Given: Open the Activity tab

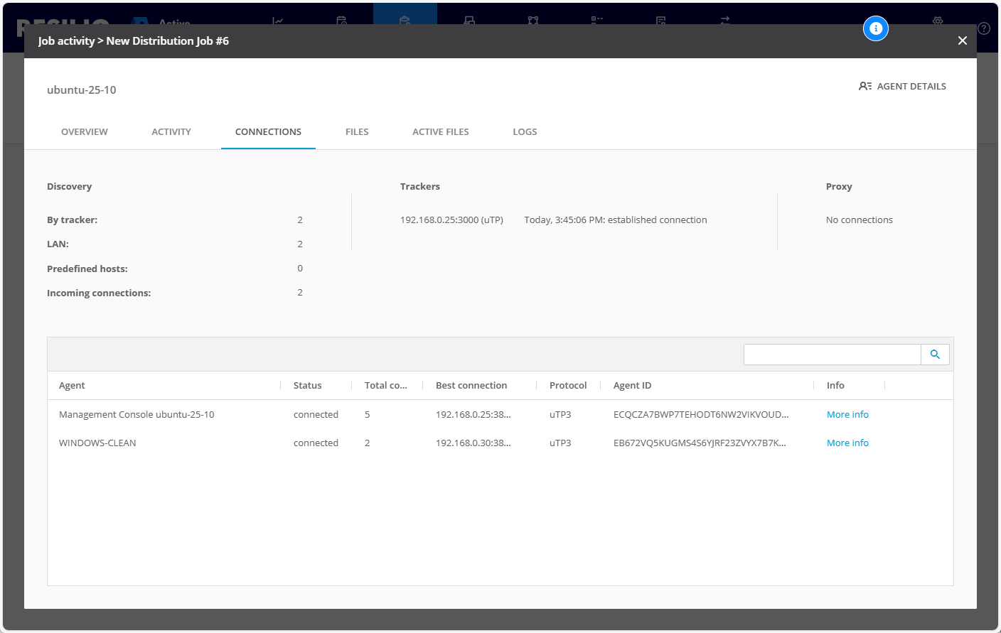Looking at the screenshot, I should pos(171,131).
